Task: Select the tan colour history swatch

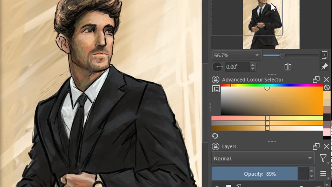Action: (x=327, y=103)
